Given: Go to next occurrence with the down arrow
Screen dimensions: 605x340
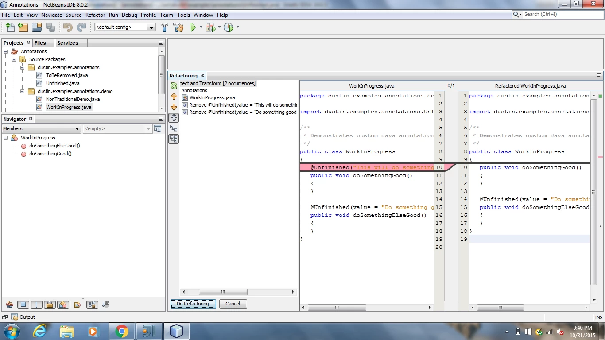Looking at the screenshot, I should tap(174, 107).
